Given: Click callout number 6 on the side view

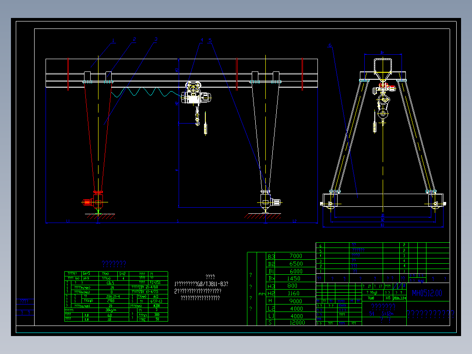Looking at the screenshot, I should click(x=330, y=45).
